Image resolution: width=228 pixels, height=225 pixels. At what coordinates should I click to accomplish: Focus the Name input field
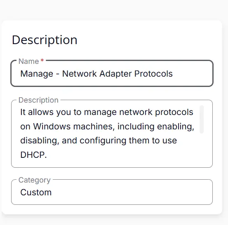click(x=112, y=73)
